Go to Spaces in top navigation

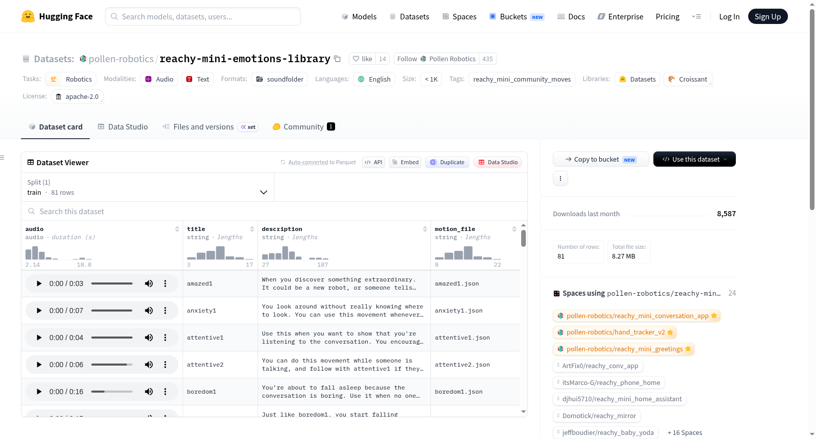[460, 17]
